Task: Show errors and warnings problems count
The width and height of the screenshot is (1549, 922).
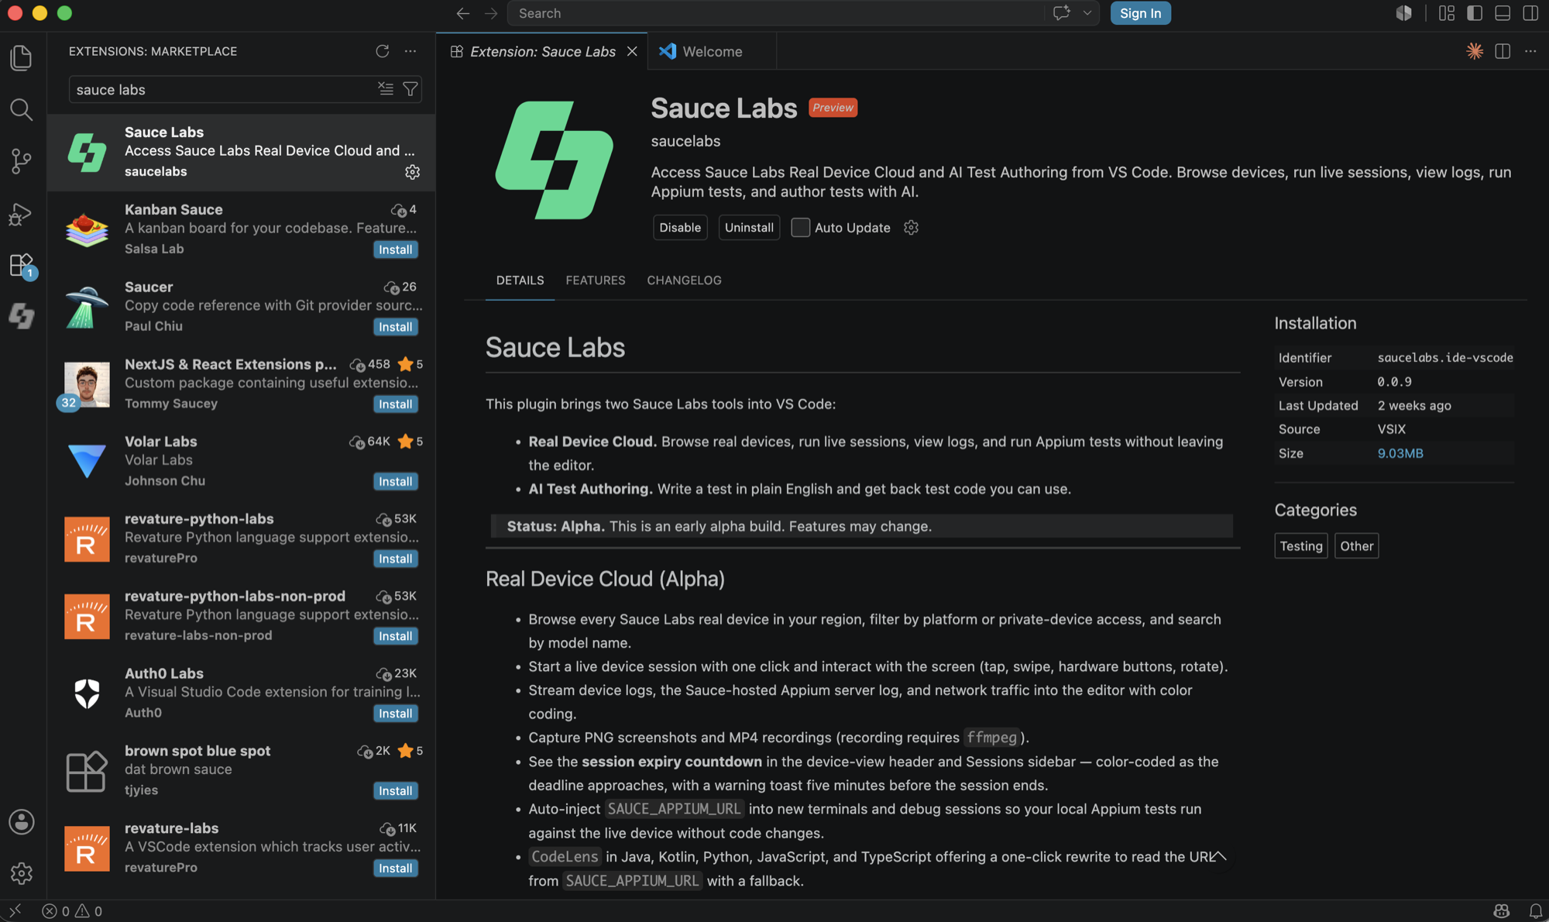Action: pos(72,911)
